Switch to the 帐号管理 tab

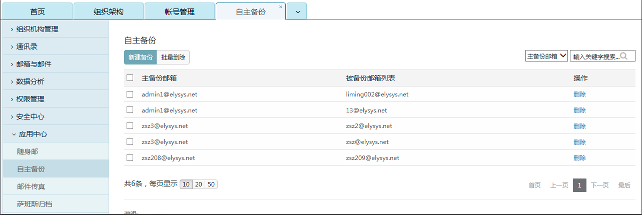tap(180, 11)
